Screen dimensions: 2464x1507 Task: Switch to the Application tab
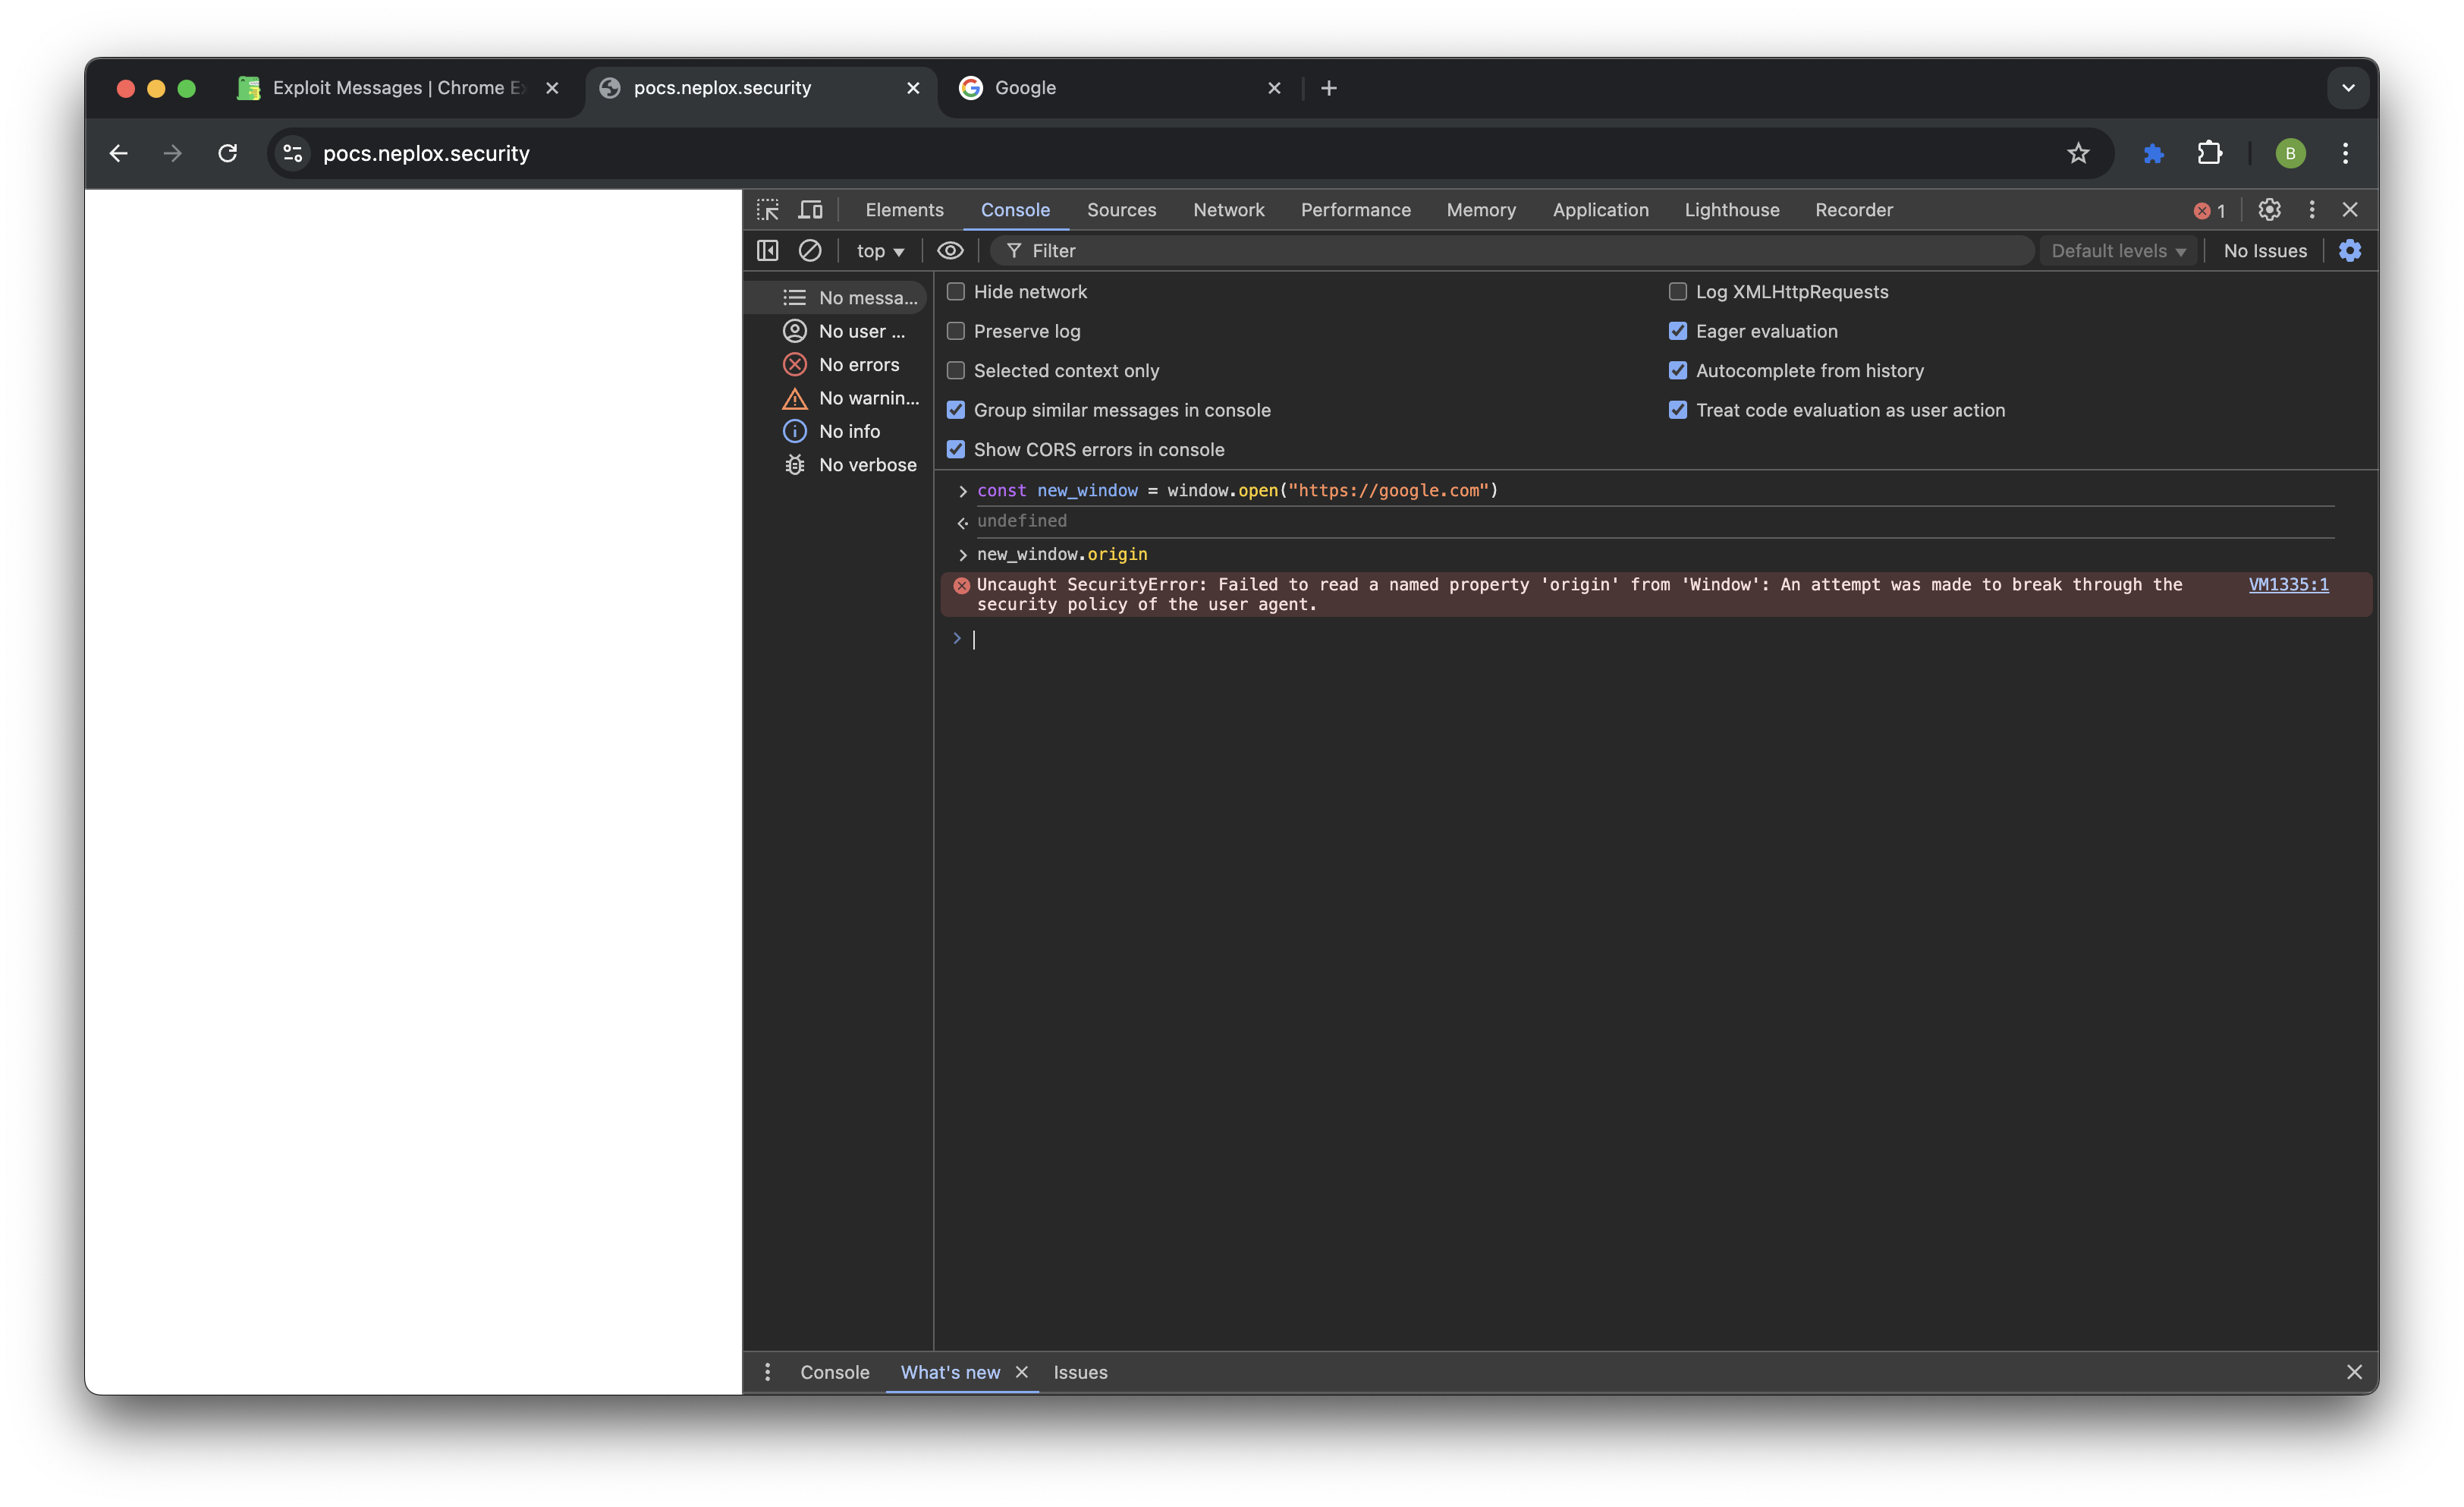[x=1600, y=210]
